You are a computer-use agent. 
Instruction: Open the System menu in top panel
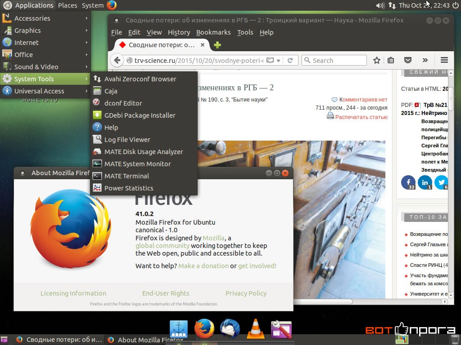point(93,5)
